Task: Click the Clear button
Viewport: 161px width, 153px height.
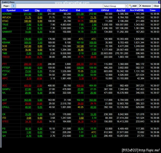Action: pos(156,6)
